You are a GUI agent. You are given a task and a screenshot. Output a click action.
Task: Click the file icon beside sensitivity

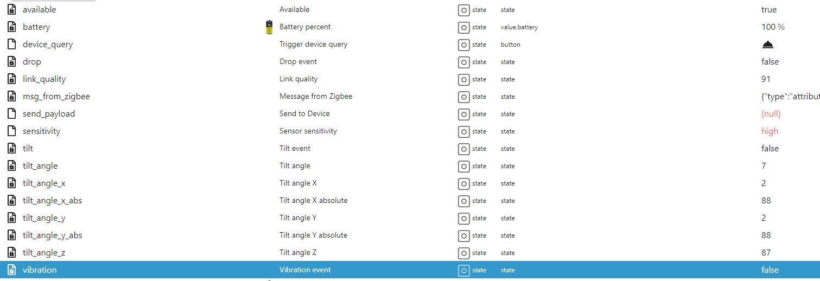coord(11,131)
